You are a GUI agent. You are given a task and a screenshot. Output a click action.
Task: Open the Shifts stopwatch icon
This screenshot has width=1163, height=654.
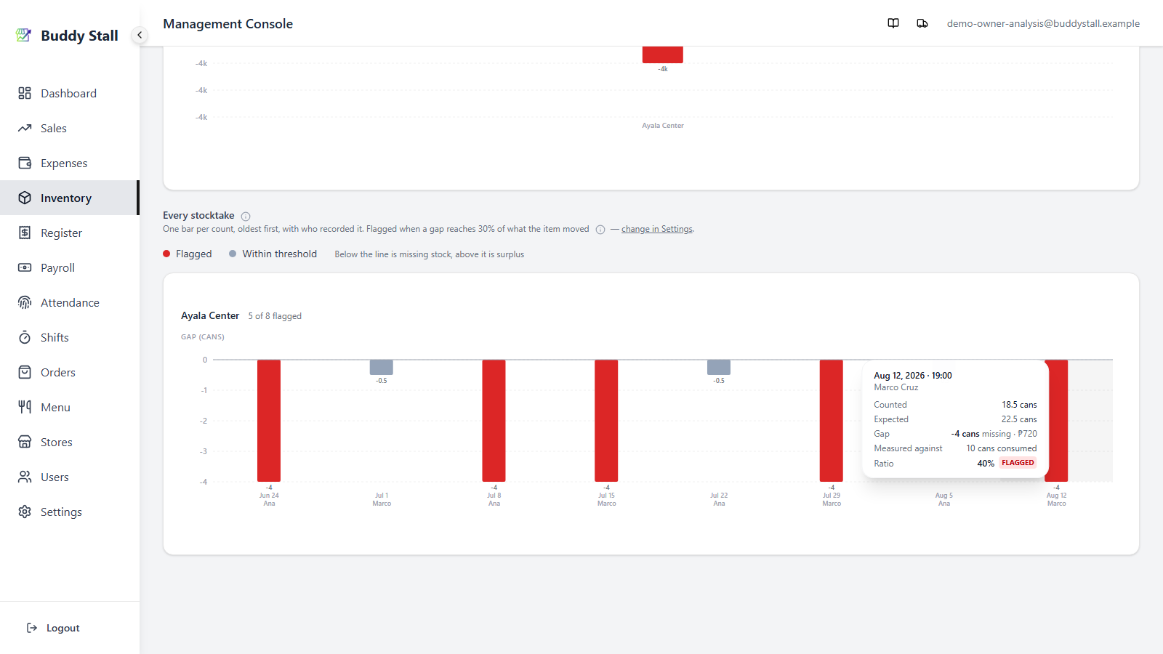pyautogui.click(x=25, y=337)
